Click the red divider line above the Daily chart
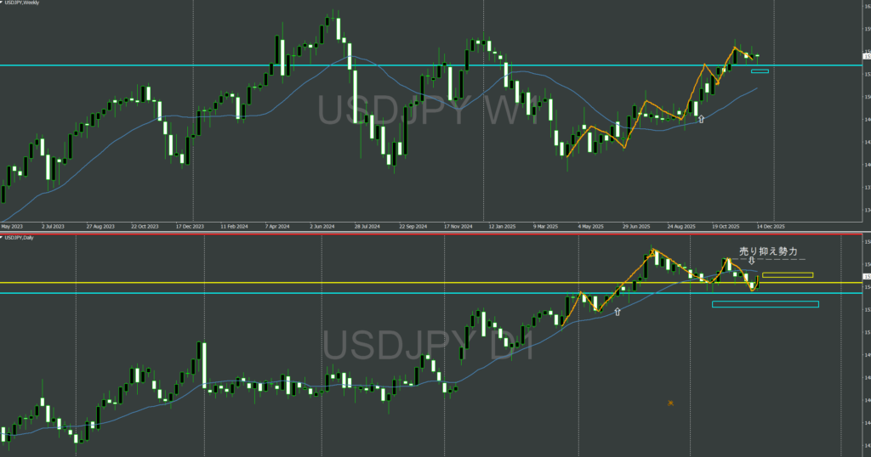The height and width of the screenshot is (457, 871). pyautogui.click(x=425, y=234)
